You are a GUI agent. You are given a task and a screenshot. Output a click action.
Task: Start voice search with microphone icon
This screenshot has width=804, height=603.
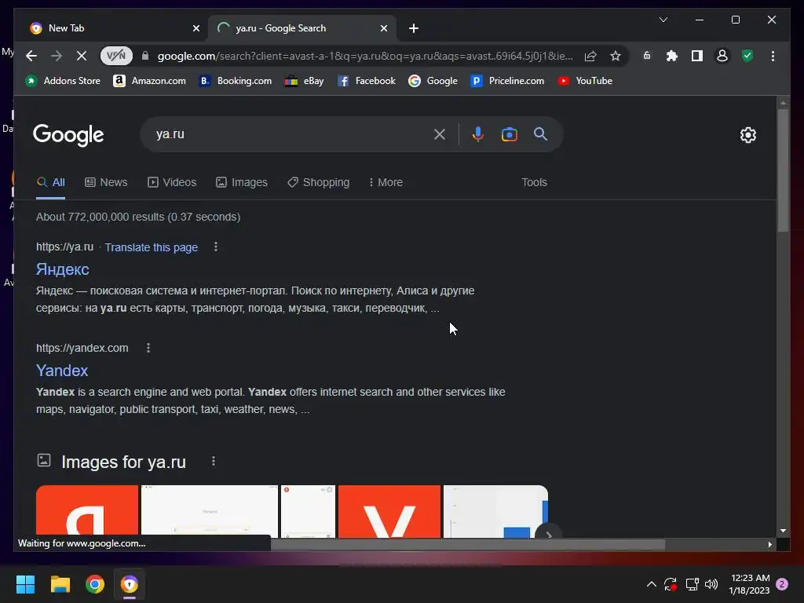(x=477, y=134)
